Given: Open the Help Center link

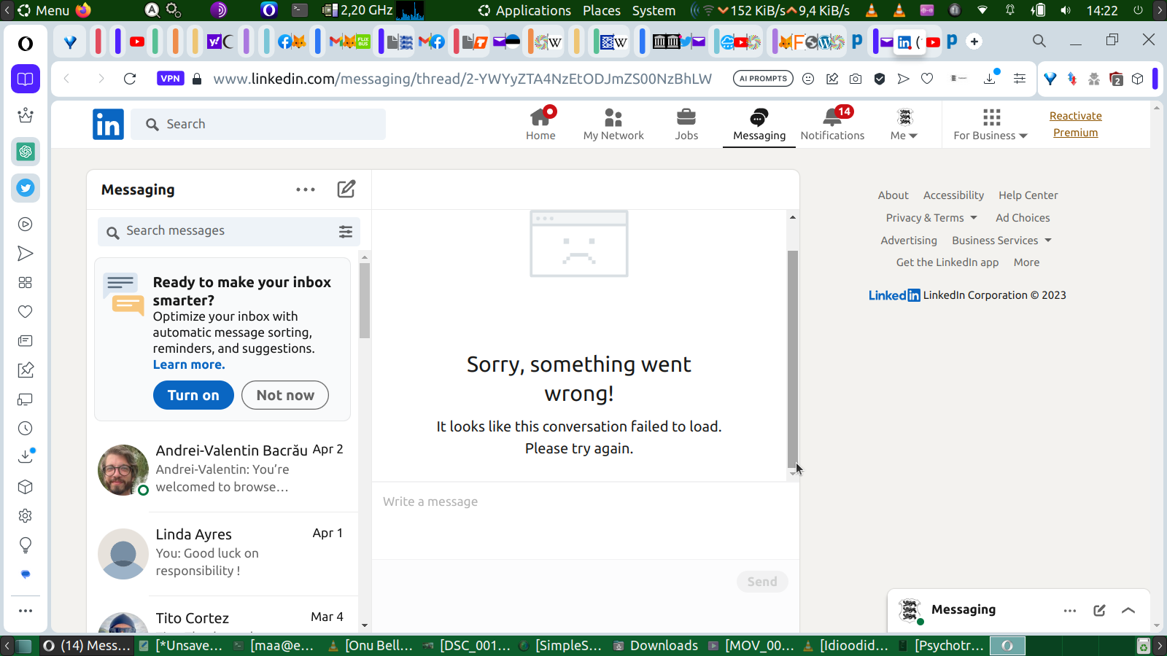Looking at the screenshot, I should coord(1028,195).
